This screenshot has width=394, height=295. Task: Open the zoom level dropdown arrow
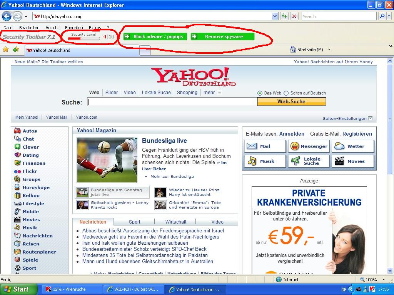pos(384,280)
